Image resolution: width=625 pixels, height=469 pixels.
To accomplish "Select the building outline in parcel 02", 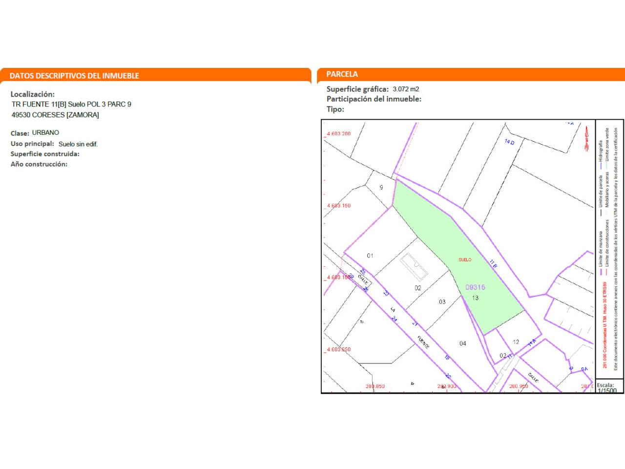I will point(414,266).
